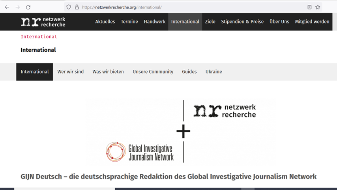The image size is (337, 190).
Task: Switch to Unsere Community tab
Action: point(153,72)
